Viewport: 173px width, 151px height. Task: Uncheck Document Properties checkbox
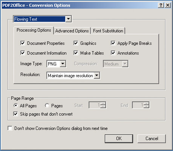tap(23, 43)
